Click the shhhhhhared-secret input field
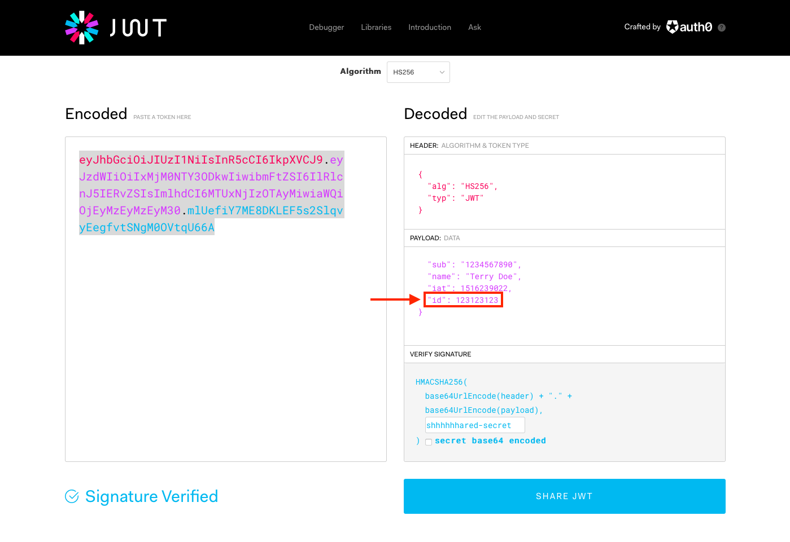 [474, 425]
